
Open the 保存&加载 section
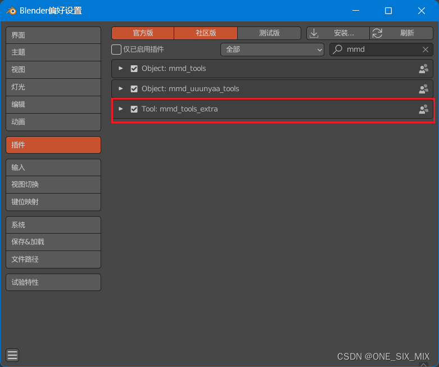(x=53, y=242)
